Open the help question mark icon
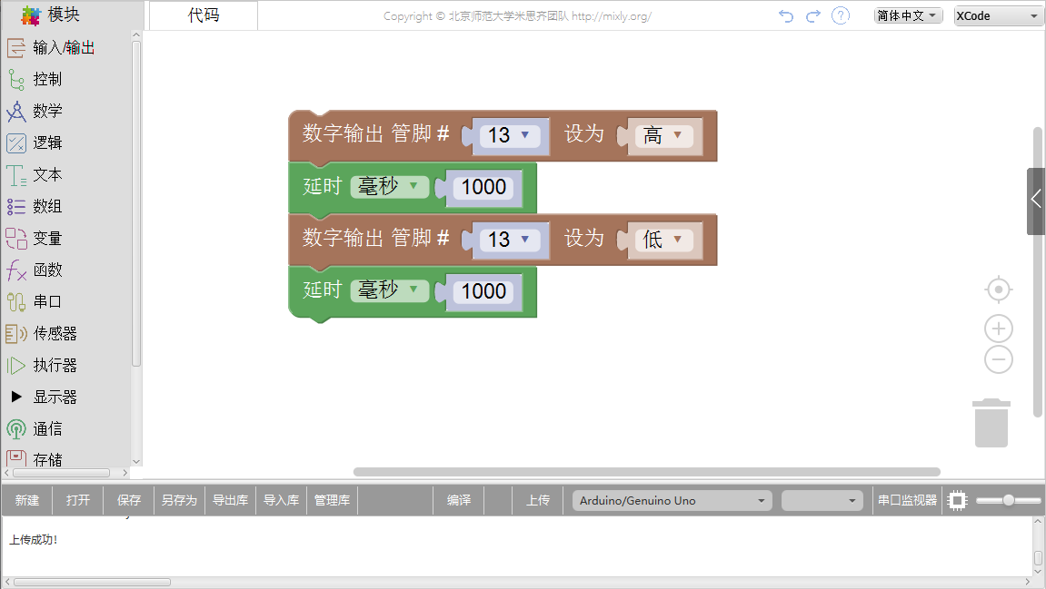 point(841,15)
